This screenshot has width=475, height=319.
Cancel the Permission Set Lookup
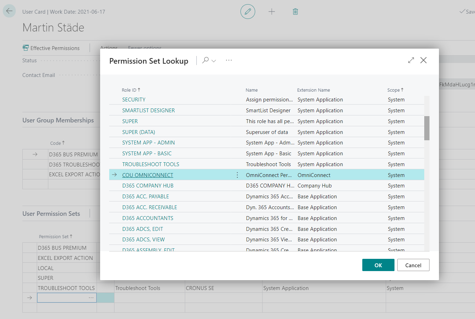tap(413, 265)
